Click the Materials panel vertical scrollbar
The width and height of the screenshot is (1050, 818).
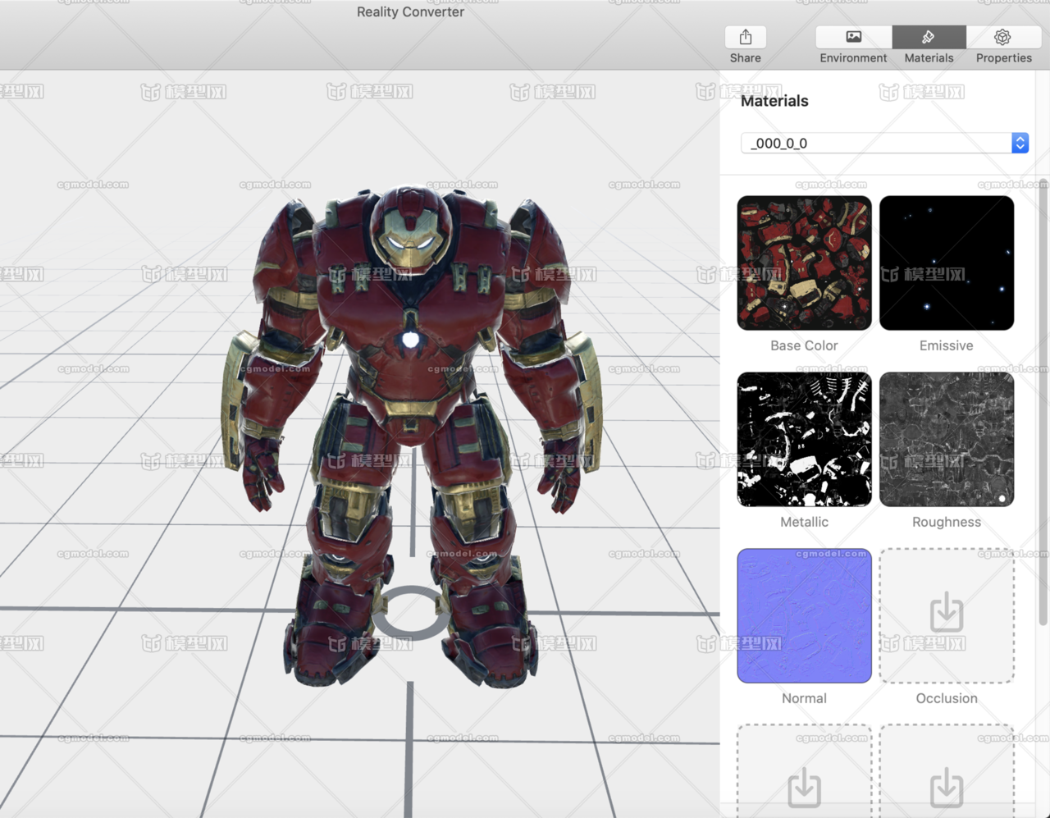(1043, 402)
